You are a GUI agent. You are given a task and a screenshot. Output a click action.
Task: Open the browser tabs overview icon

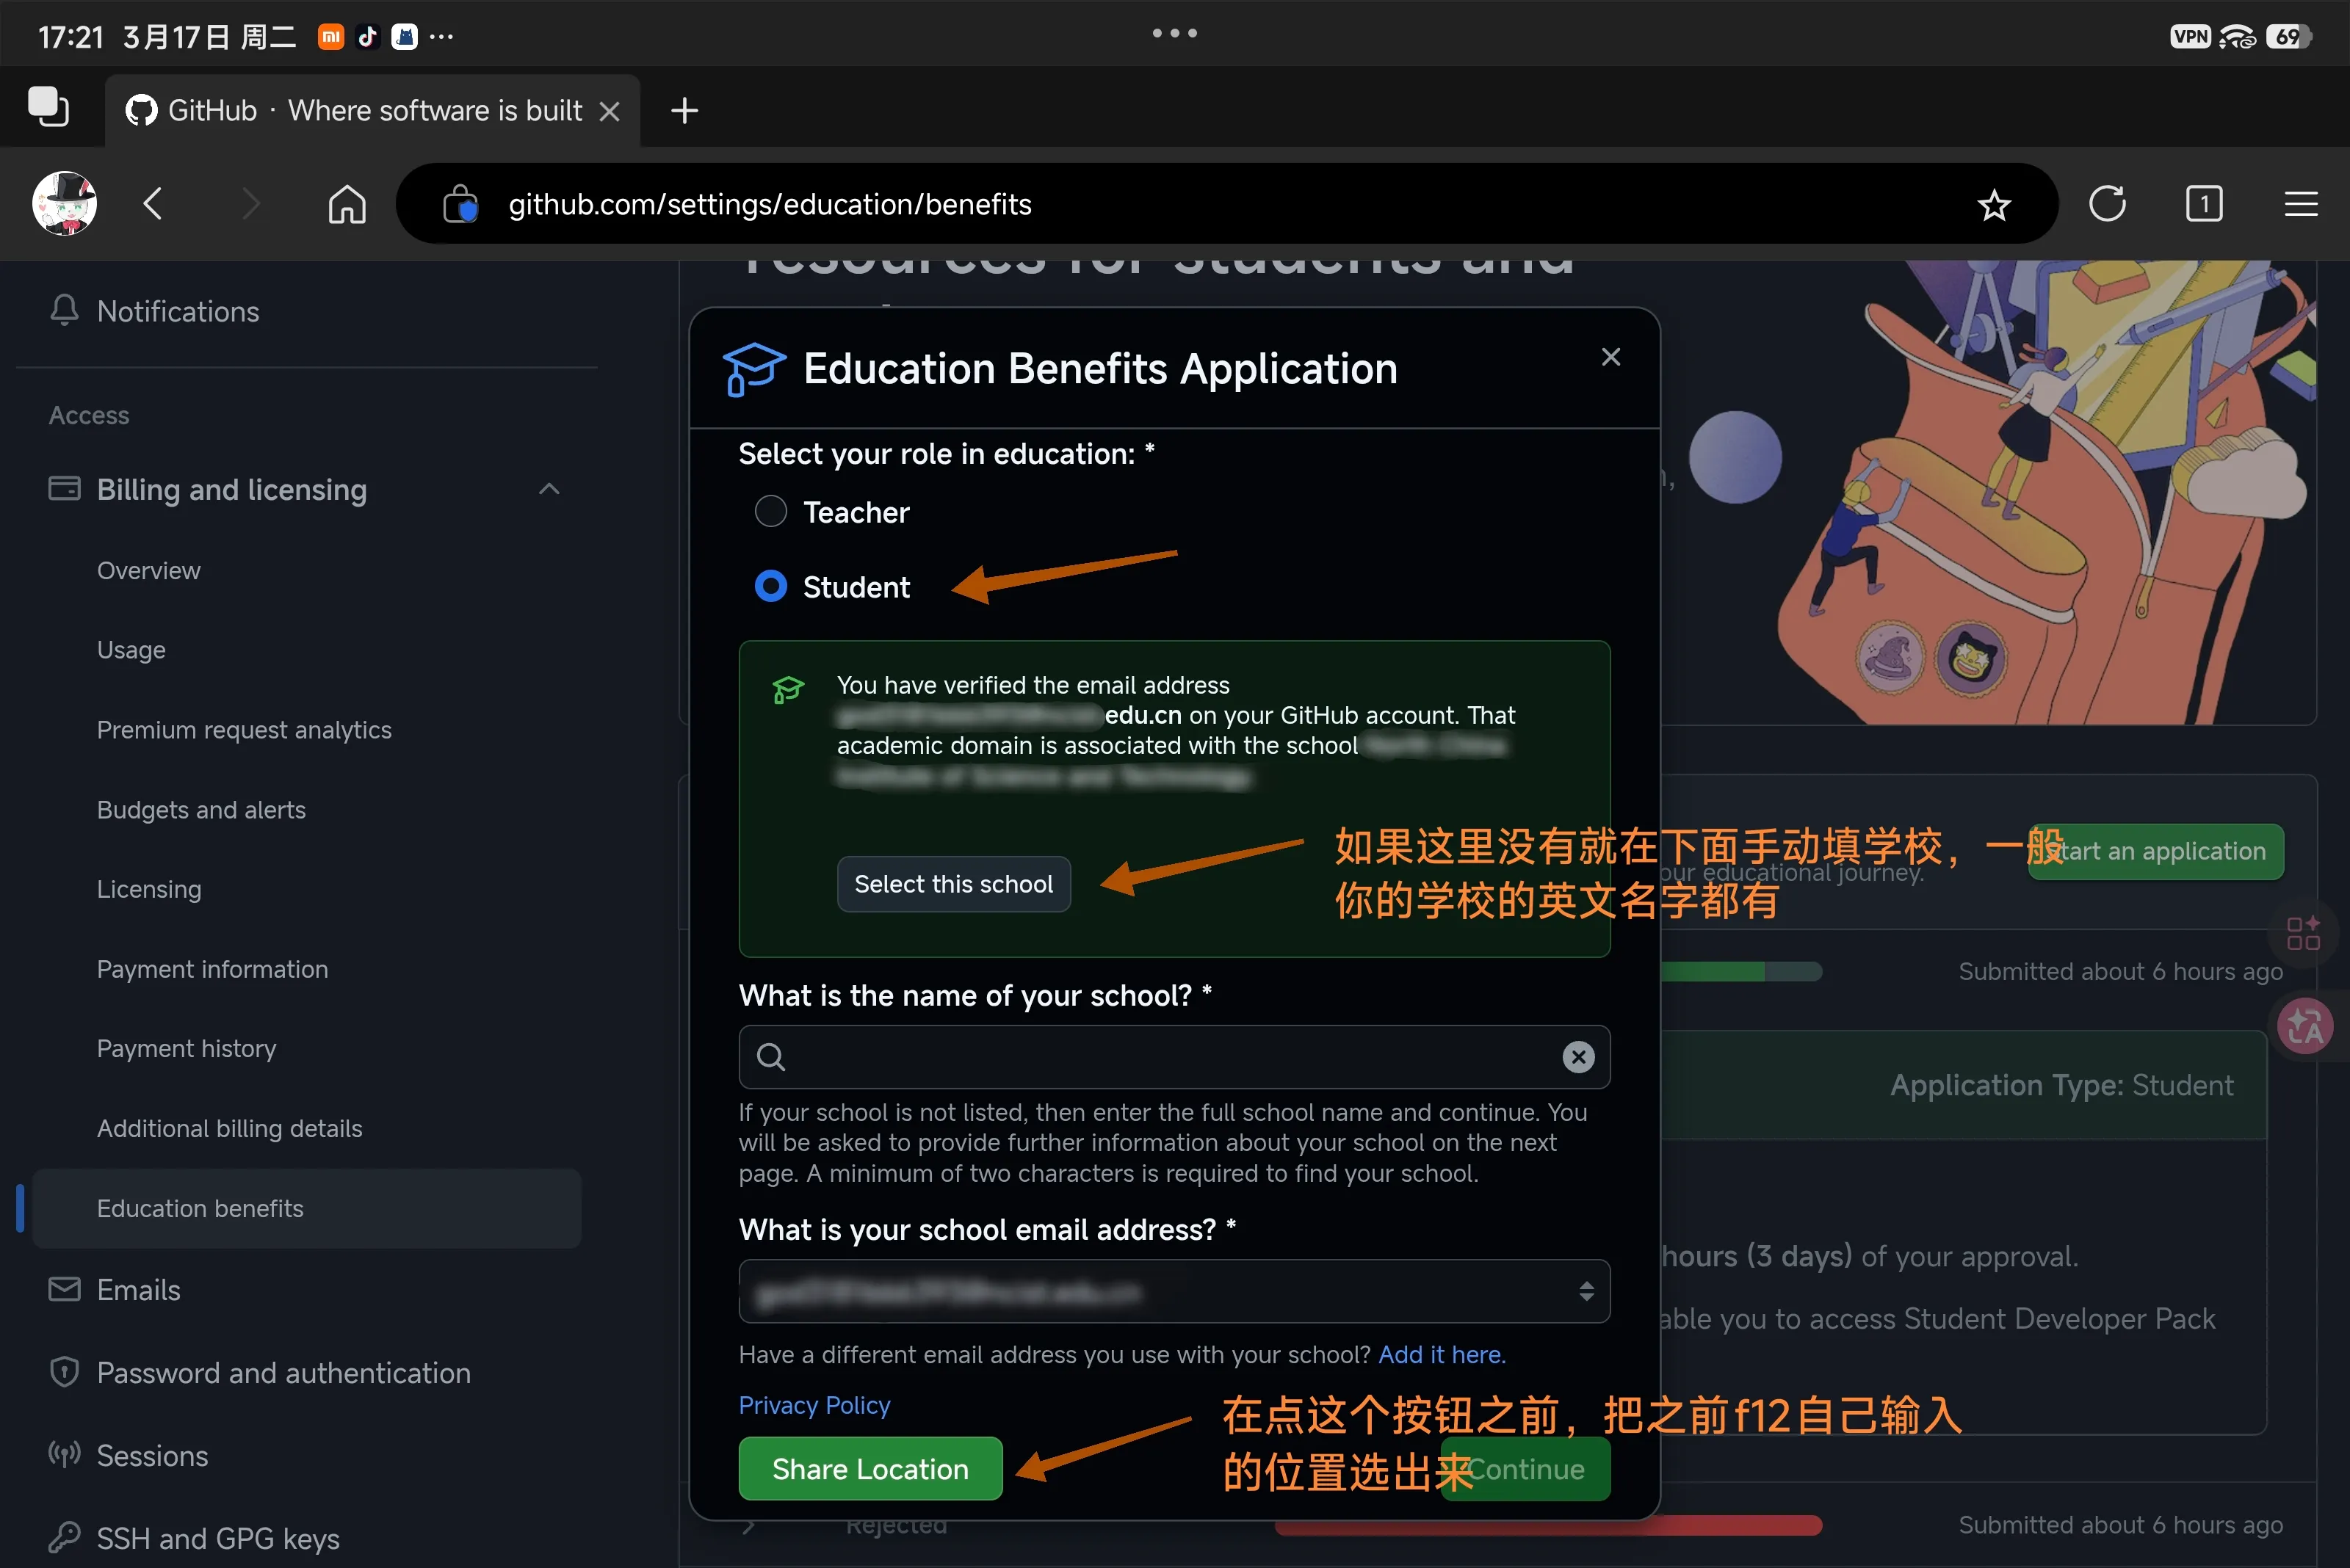click(48, 108)
